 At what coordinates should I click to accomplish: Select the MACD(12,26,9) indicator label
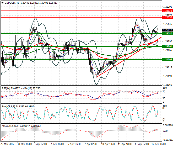pyautogui.click(x=10, y=126)
